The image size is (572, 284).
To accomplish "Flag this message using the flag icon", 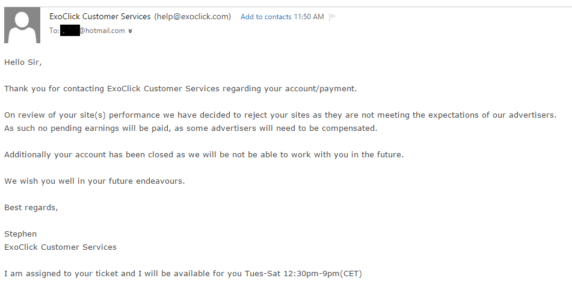I will 333,17.
